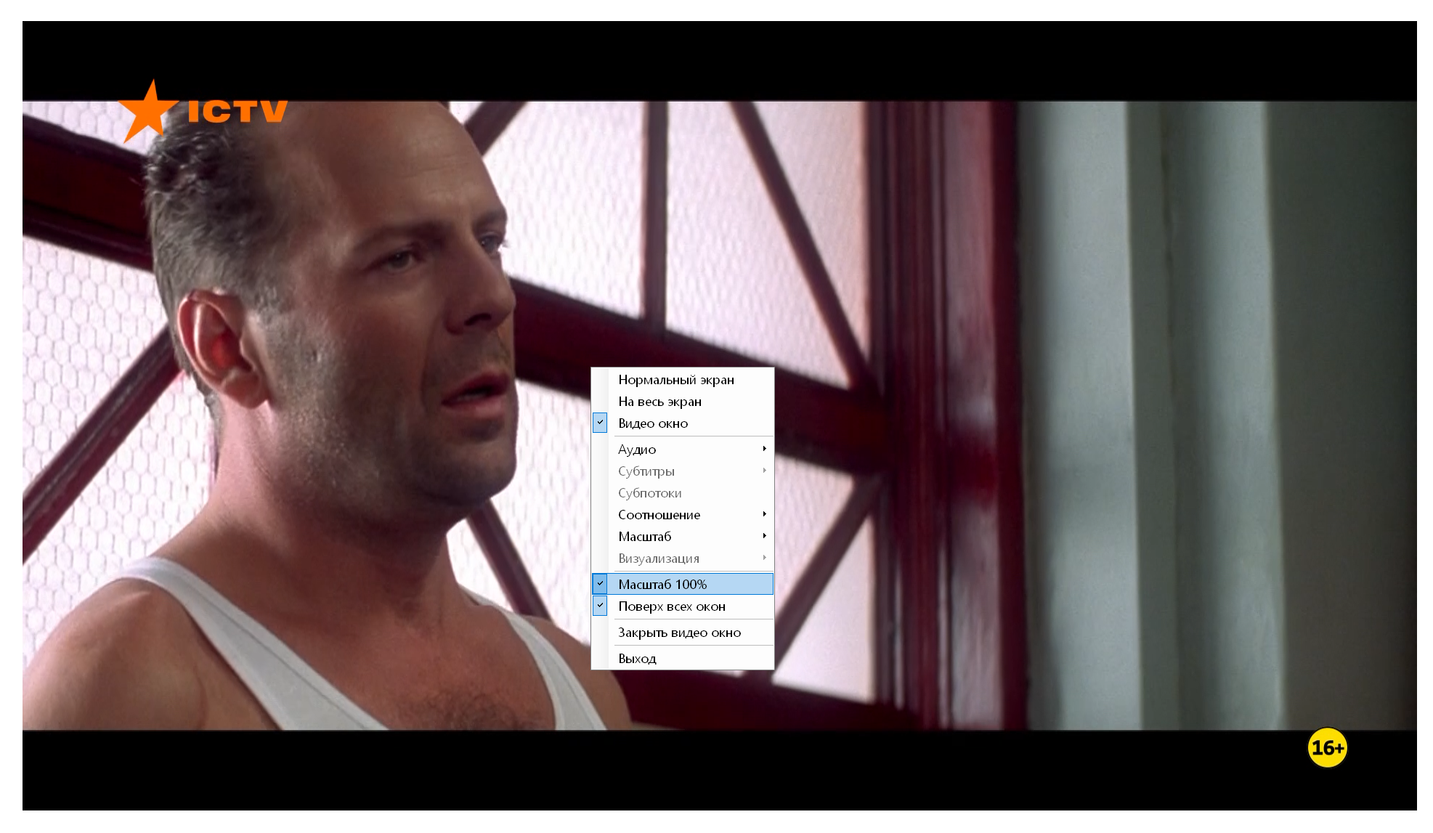Viewport: 1433px width, 833px height.
Task: Click the grayed 'Субтитры' item
Action: (646, 471)
